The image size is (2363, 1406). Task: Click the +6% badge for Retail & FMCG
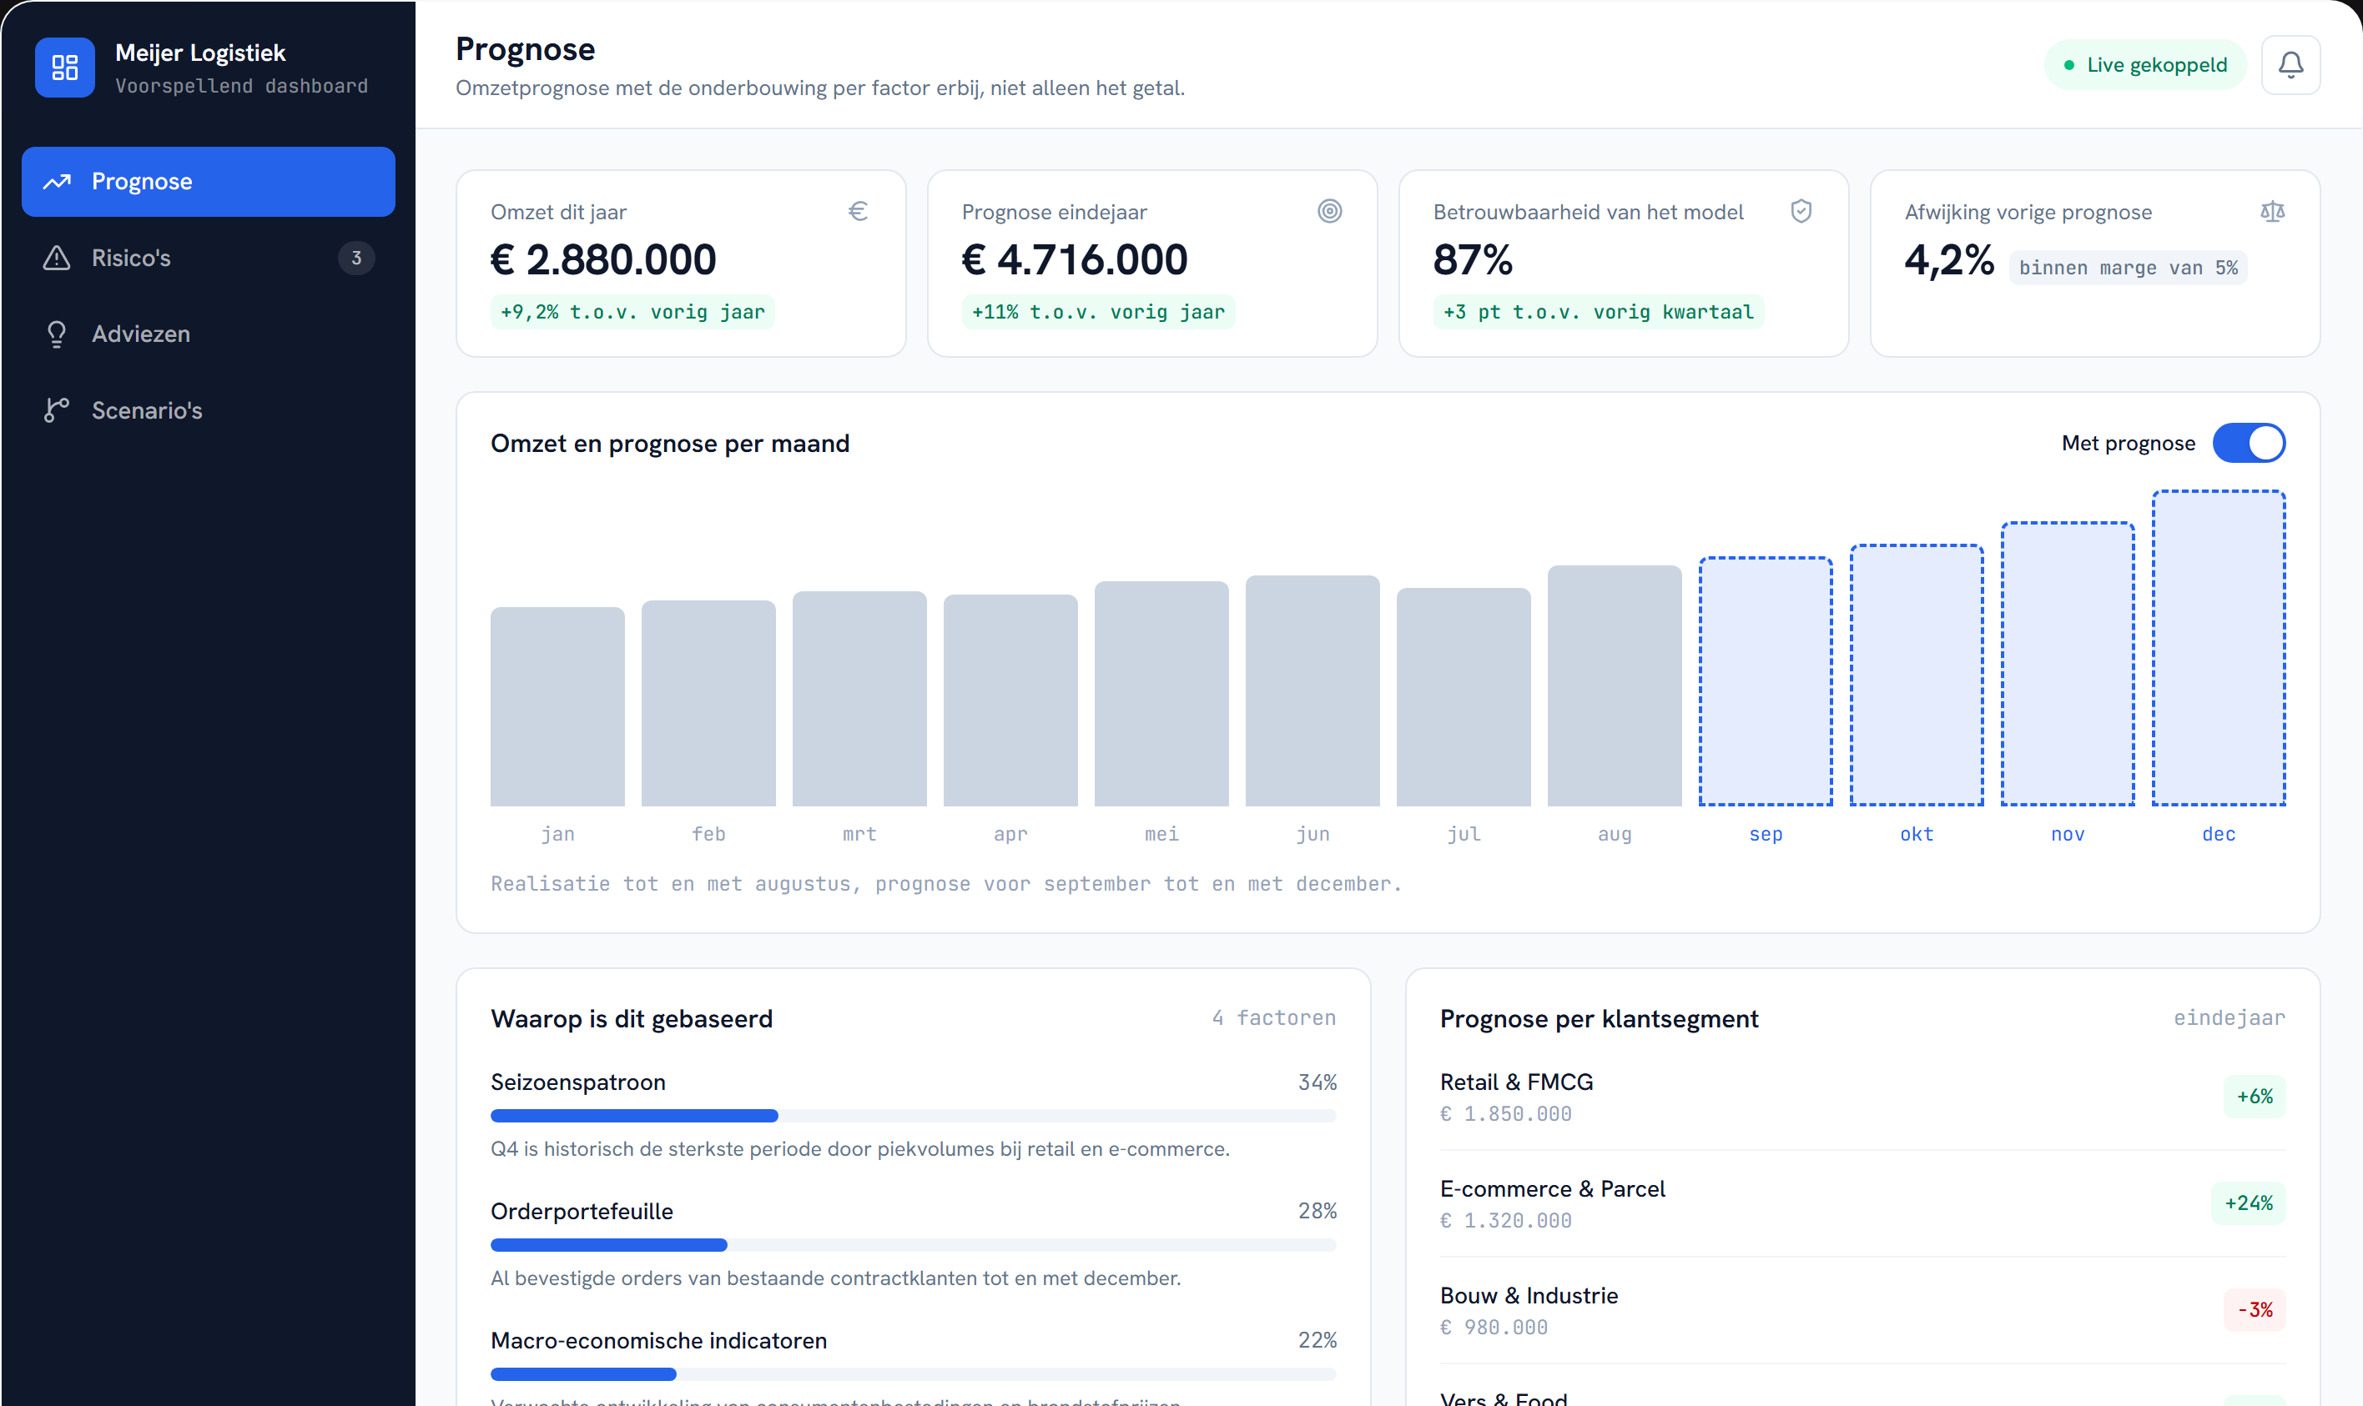(2254, 1096)
